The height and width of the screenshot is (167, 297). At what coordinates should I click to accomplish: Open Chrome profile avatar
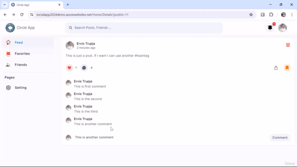click(x=284, y=14)
